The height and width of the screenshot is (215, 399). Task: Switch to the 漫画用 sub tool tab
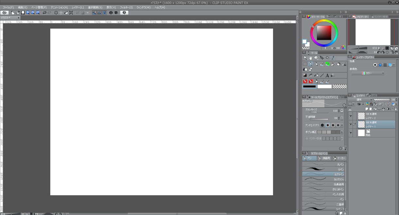click(x=324, y=158)
